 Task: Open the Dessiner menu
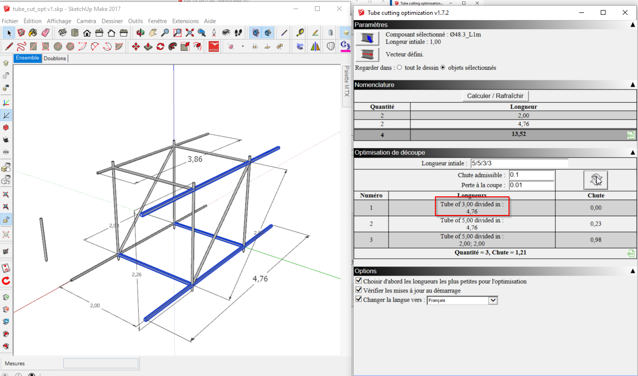112,21
